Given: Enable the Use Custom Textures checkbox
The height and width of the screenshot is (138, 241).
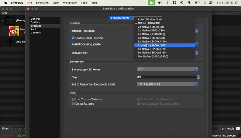Looking at the screenshot, I should [x=73, y=99].
